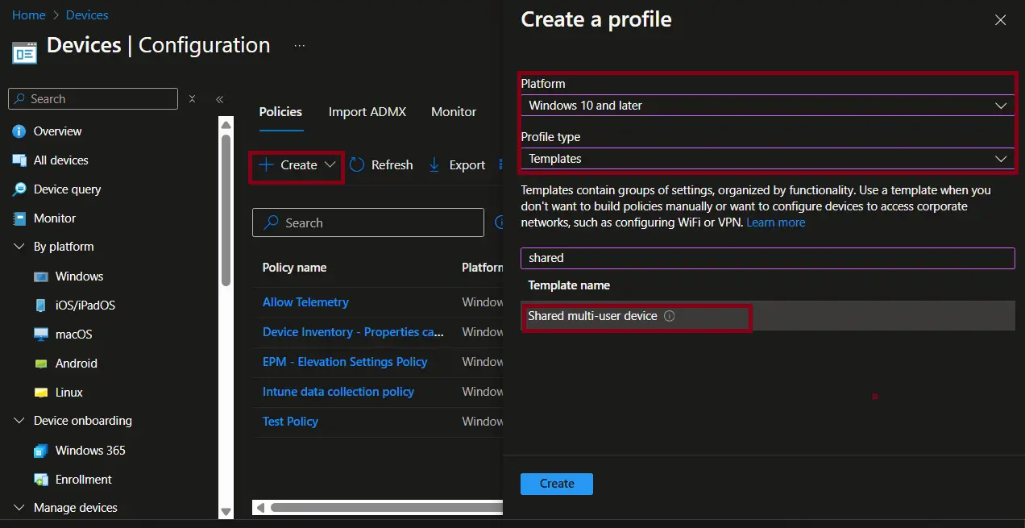Viewport: 1025px width, 528px height.
Task: Open the Allow Telemetry policy
Action: [x=305, y=301]
